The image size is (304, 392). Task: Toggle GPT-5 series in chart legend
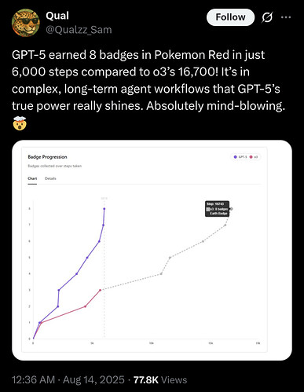[240, 157]
